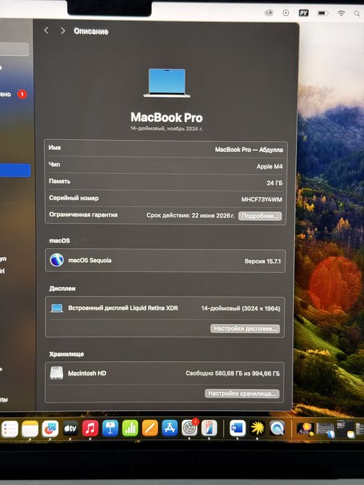Switch the РУ keyboard input source
The image size is (364, 485).
(x=304, y=13)
